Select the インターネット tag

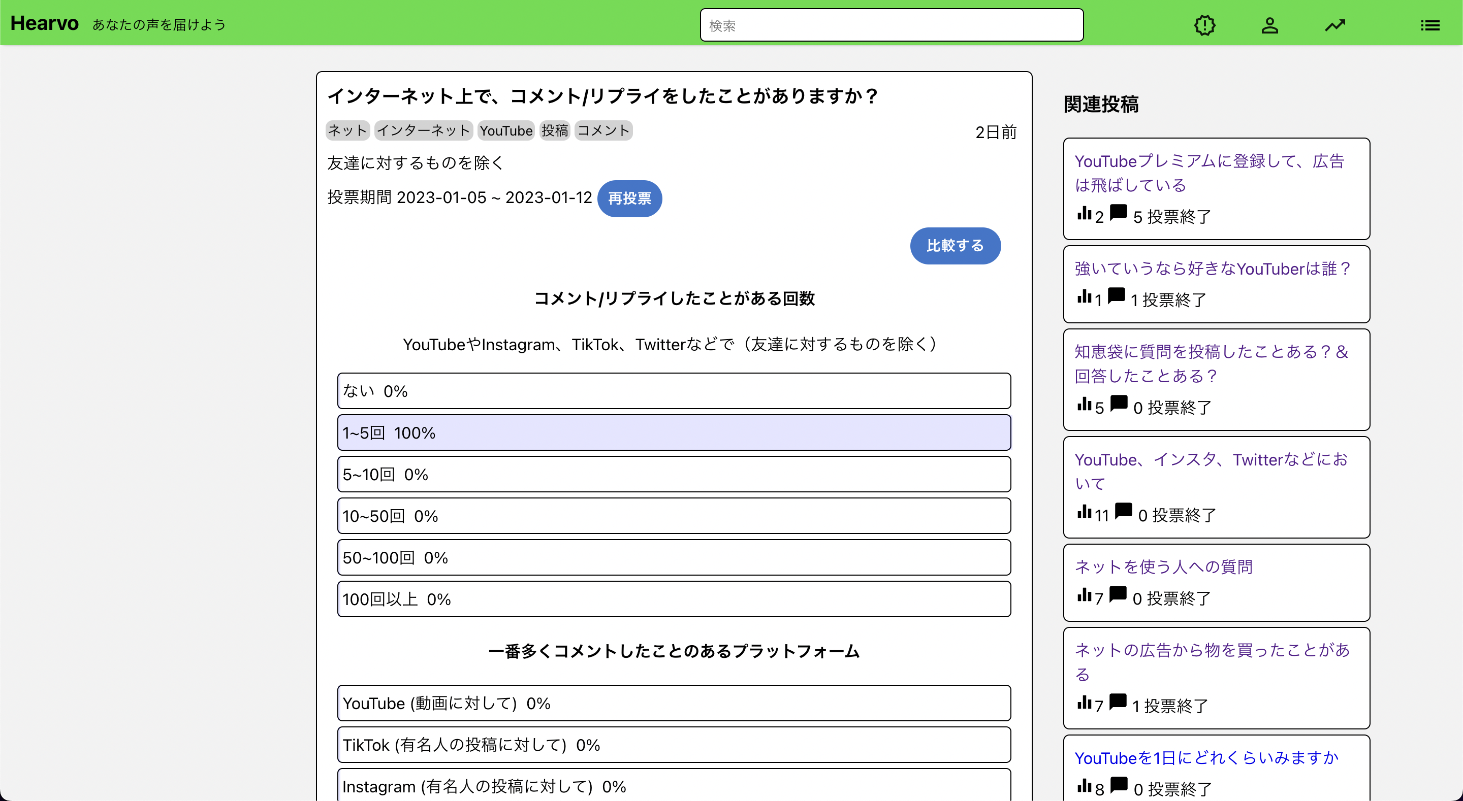pyautogui.click(x=424, y=130)
